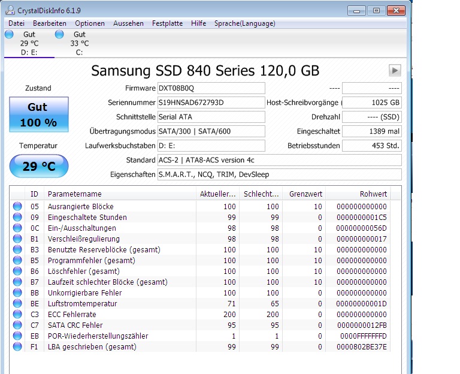
Task: Click the Rohwert column header
Action: point(358,194)
